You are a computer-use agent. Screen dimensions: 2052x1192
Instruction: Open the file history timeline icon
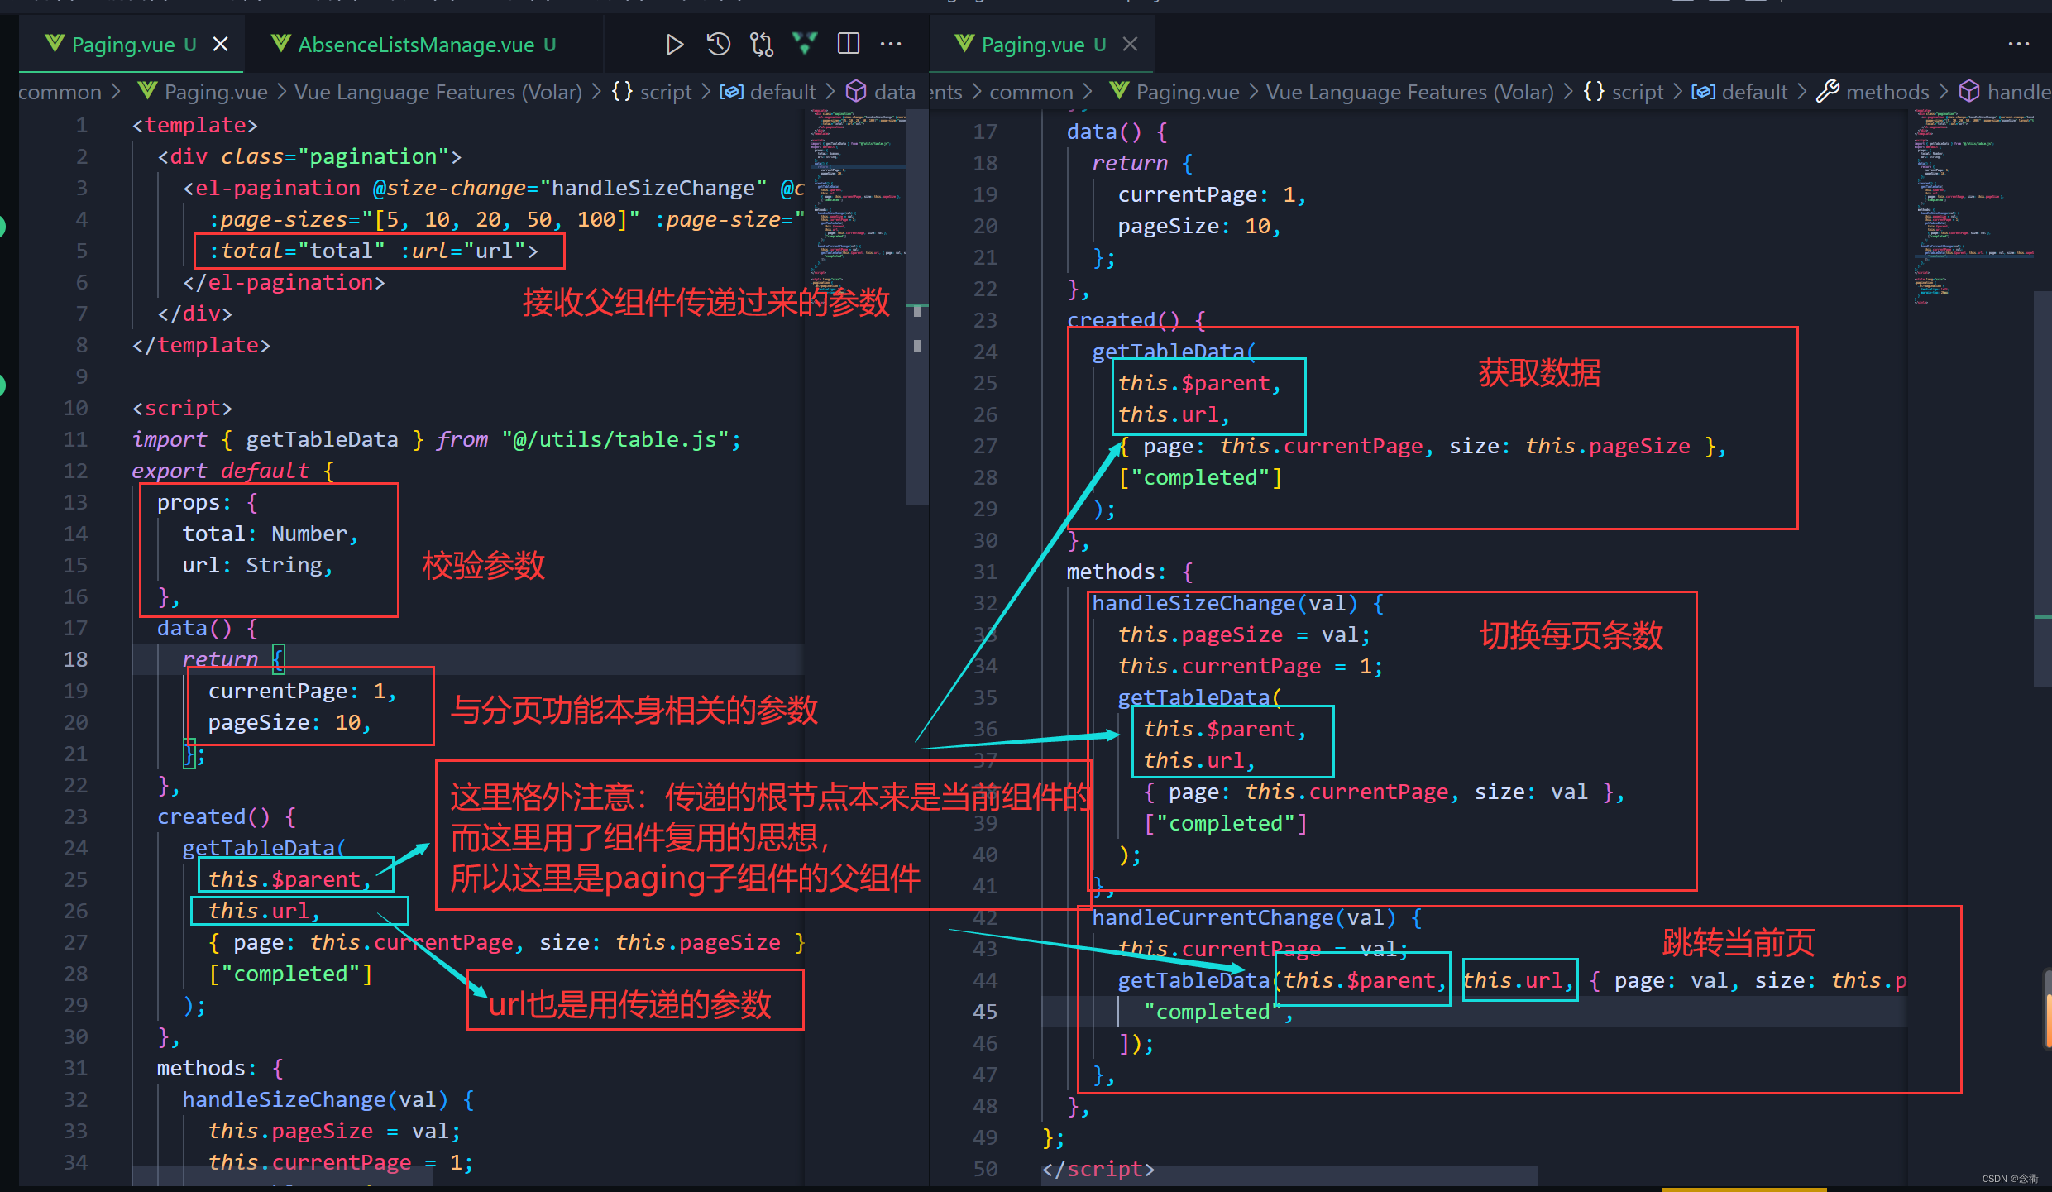718,45
